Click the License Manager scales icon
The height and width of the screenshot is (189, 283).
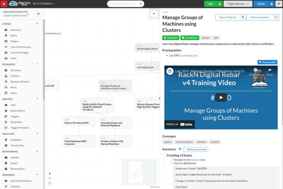point(6,53)
